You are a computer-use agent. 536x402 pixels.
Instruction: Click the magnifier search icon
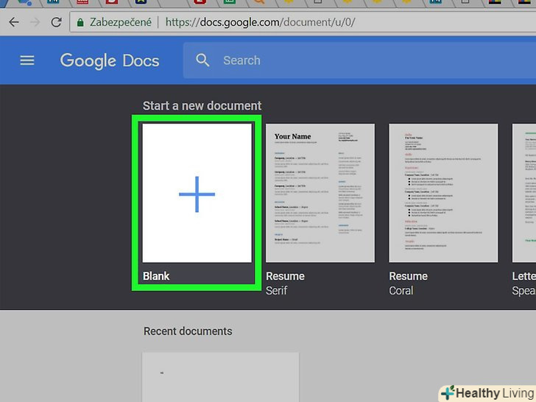pos(202,60)
